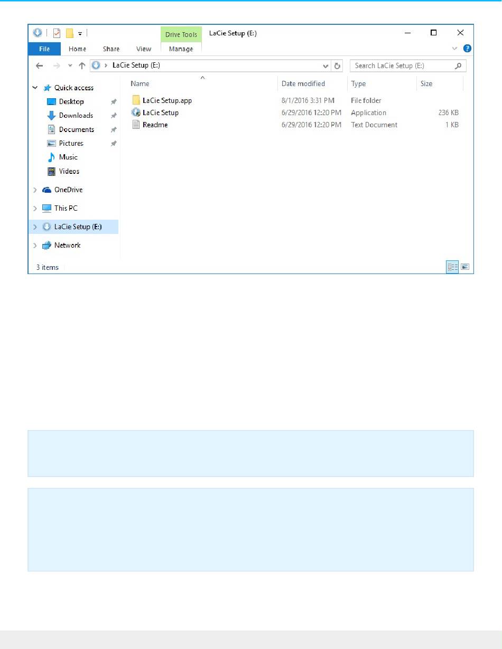The width and height of the screenshot is (502, 649).
Task: Select Network in navigation pane
Action: point(68,245)
